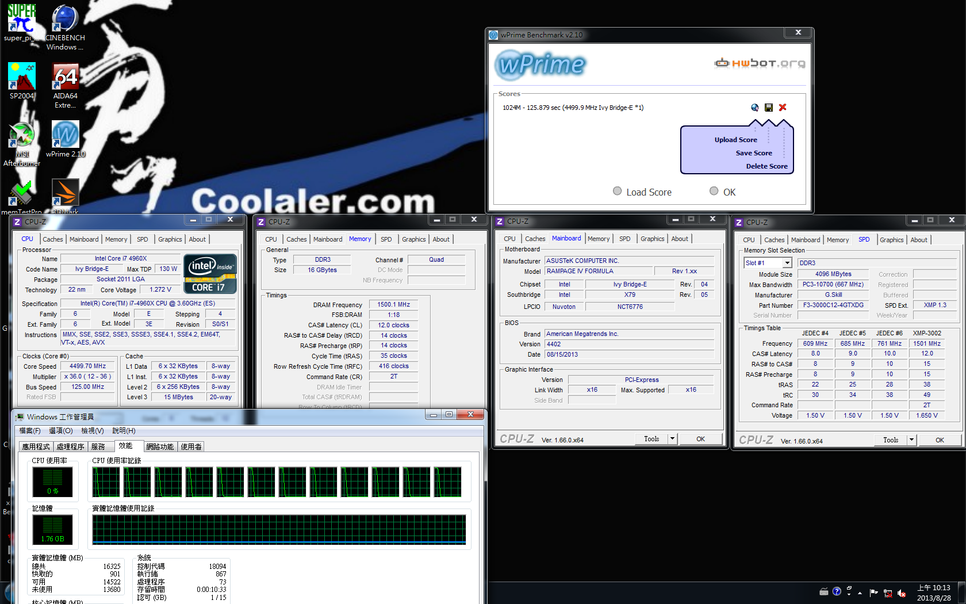Image resolution: width=966 pixels, height=604 pixels.
Task: Open Tools dropdown arrow in SPD CPU-Z window
Action: click(x=911, y=440)
